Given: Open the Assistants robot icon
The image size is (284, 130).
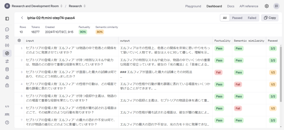Looking at the screenshot, I should point(7,37).
